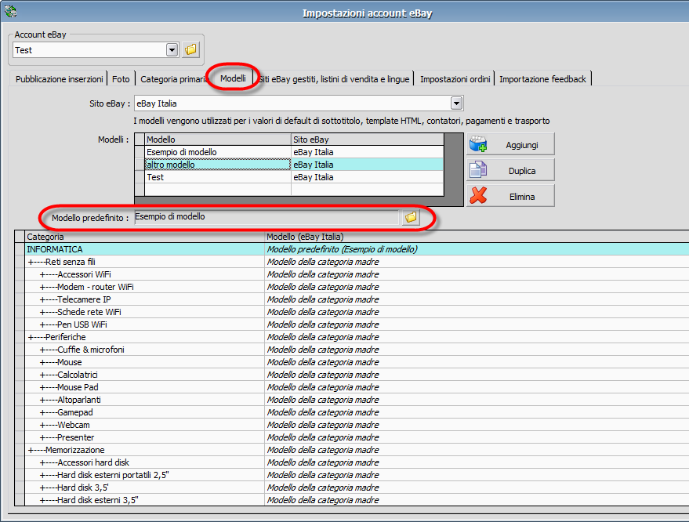Open the Sito eBay combo box showing eBay Italia
The image size is (689, 522).
click(x=299, y=103)
